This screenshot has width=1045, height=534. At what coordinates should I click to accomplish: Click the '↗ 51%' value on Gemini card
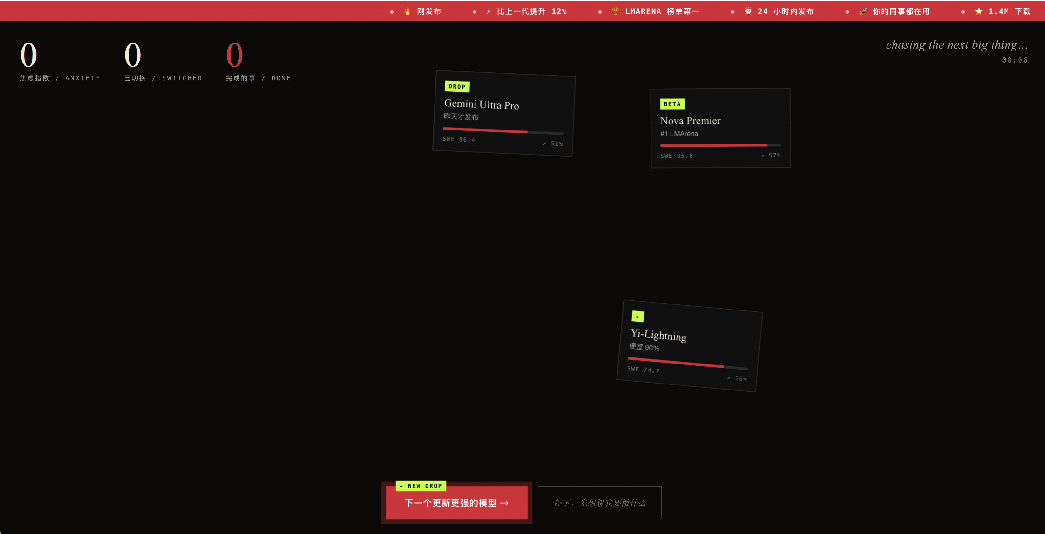tap(553, 144)
